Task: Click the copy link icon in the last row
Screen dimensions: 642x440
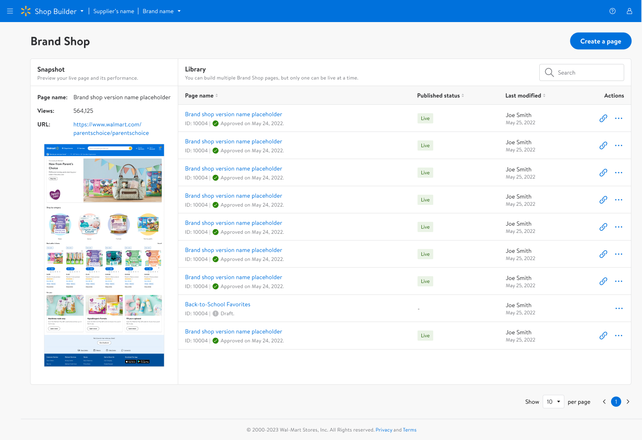Action: point(603,336)
